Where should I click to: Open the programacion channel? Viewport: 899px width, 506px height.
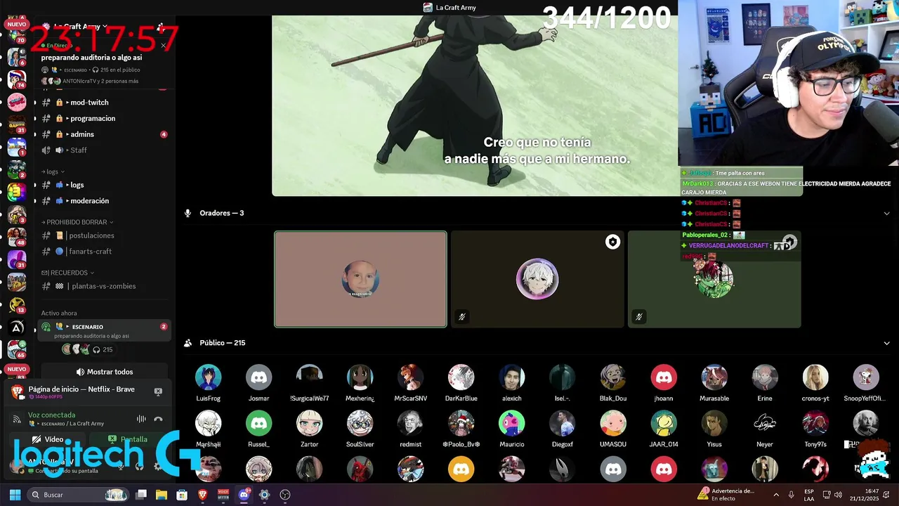tap(104, 119)
